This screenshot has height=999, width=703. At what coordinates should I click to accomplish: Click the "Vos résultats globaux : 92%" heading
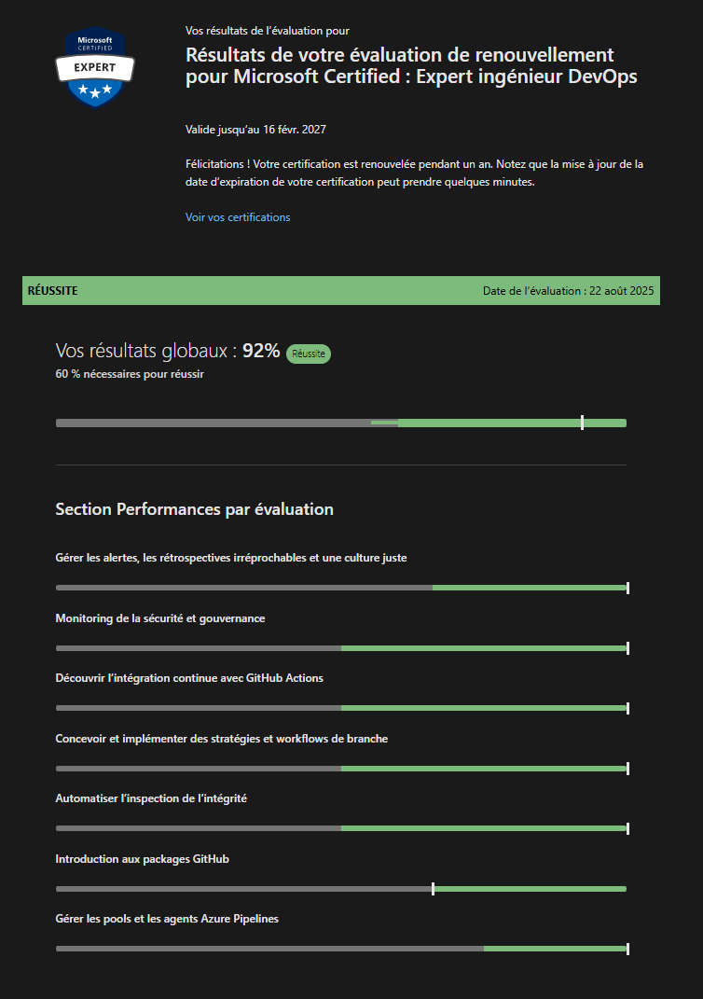[x=167, y=351]
